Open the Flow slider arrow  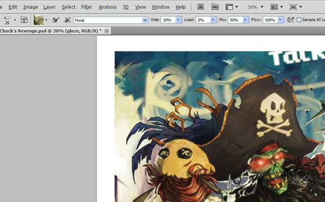[x=281, y=20]
